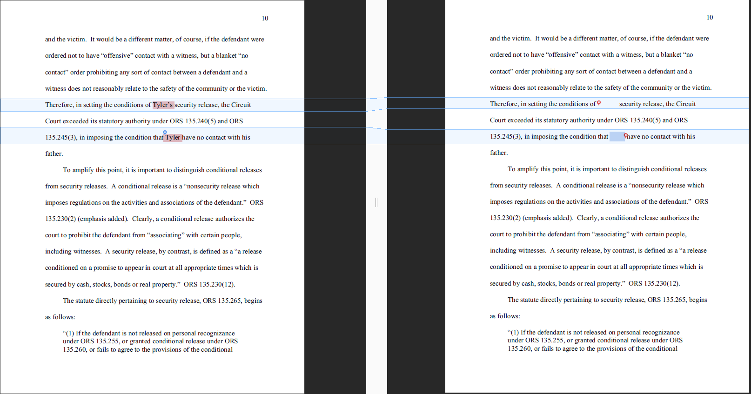This screenshot has height=394, width=751.
Task: Select highlighted 'Tyler' before 'have no contact'
Action: tap(173, 137)
